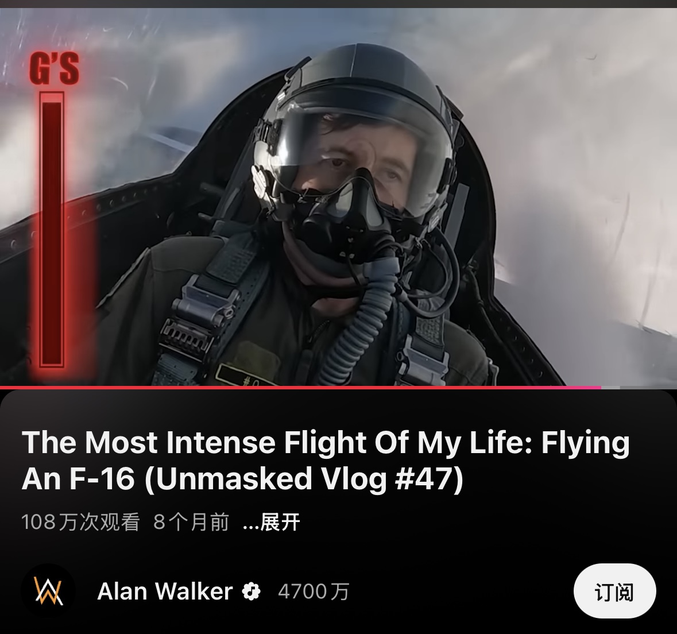This screenshot has height=634, width=677.
Task: Open the Alan Walker channel name link
Action: [x=165, y=592]
